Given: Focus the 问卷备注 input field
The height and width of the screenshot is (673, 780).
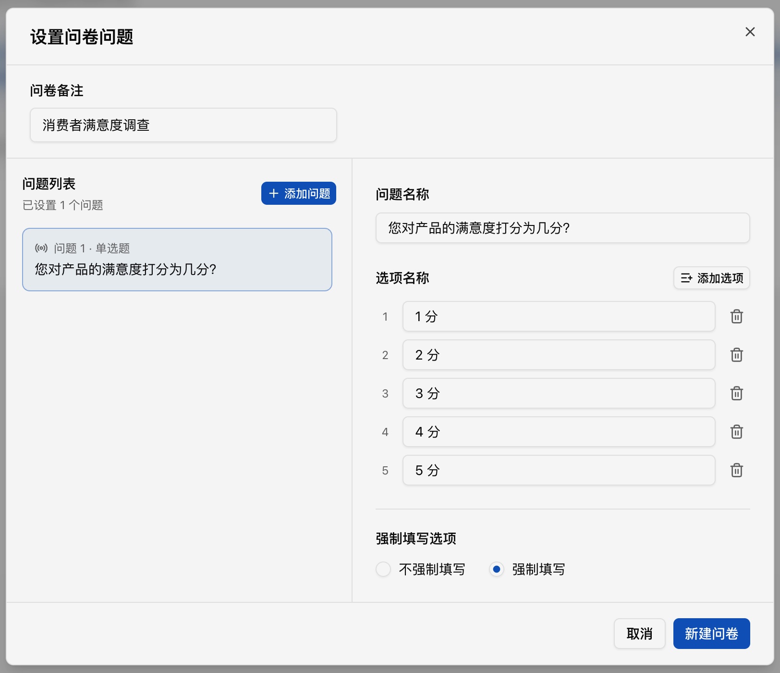Looking at the screenshot, I should 183,125.
